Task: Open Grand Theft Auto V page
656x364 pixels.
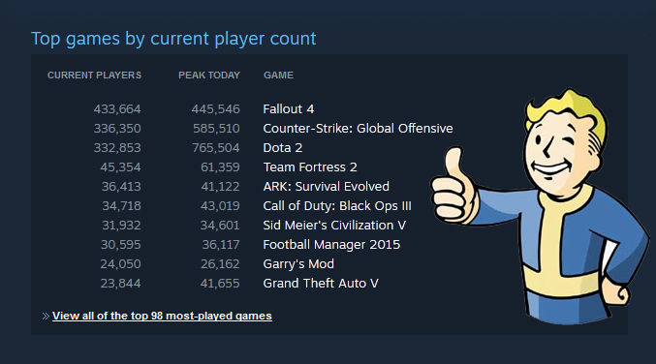Action: [x=321, y=284]
